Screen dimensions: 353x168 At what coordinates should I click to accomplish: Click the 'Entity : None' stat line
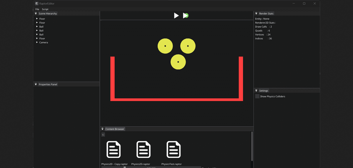click(x=262, y=19)
